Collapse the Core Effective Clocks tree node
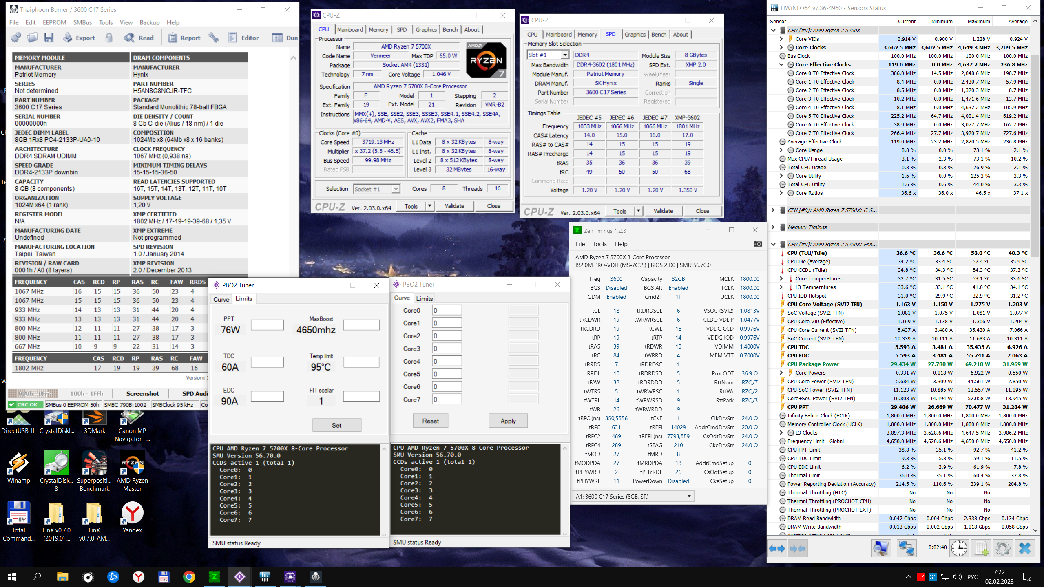Viewport: 1044px width, 587px height. (781, 64)
